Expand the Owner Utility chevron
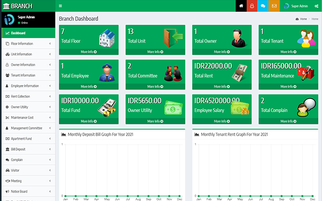The image size is (322, 201). [50, 107]
